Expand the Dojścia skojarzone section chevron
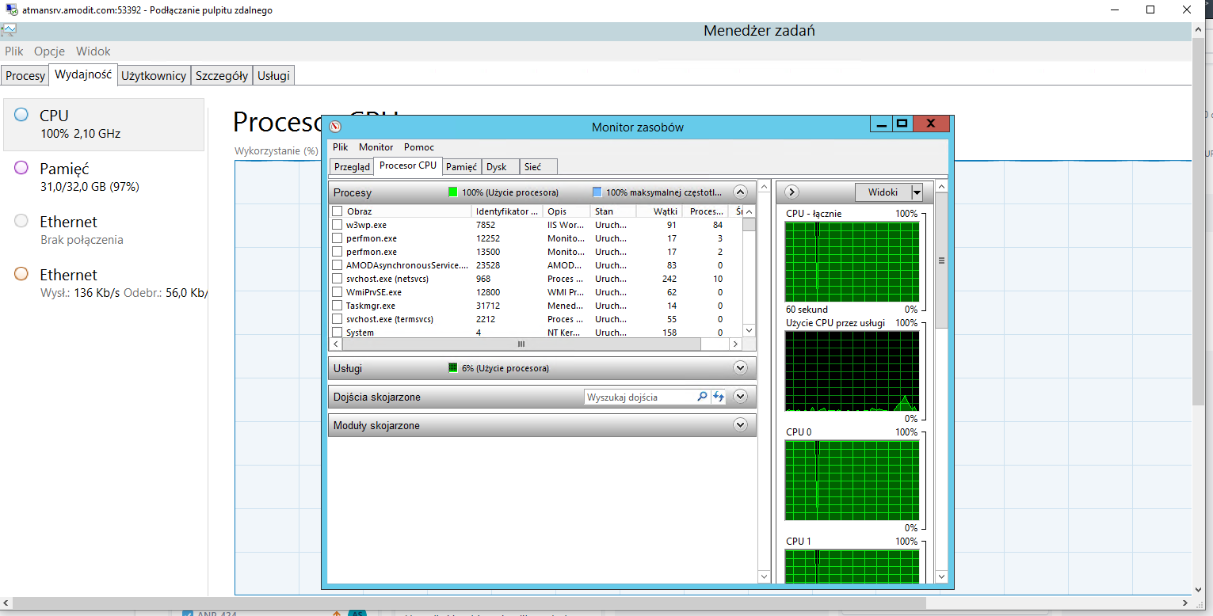Image resolution: width=1213 pixels, height=616 pixels. click(x=740, y=396)
